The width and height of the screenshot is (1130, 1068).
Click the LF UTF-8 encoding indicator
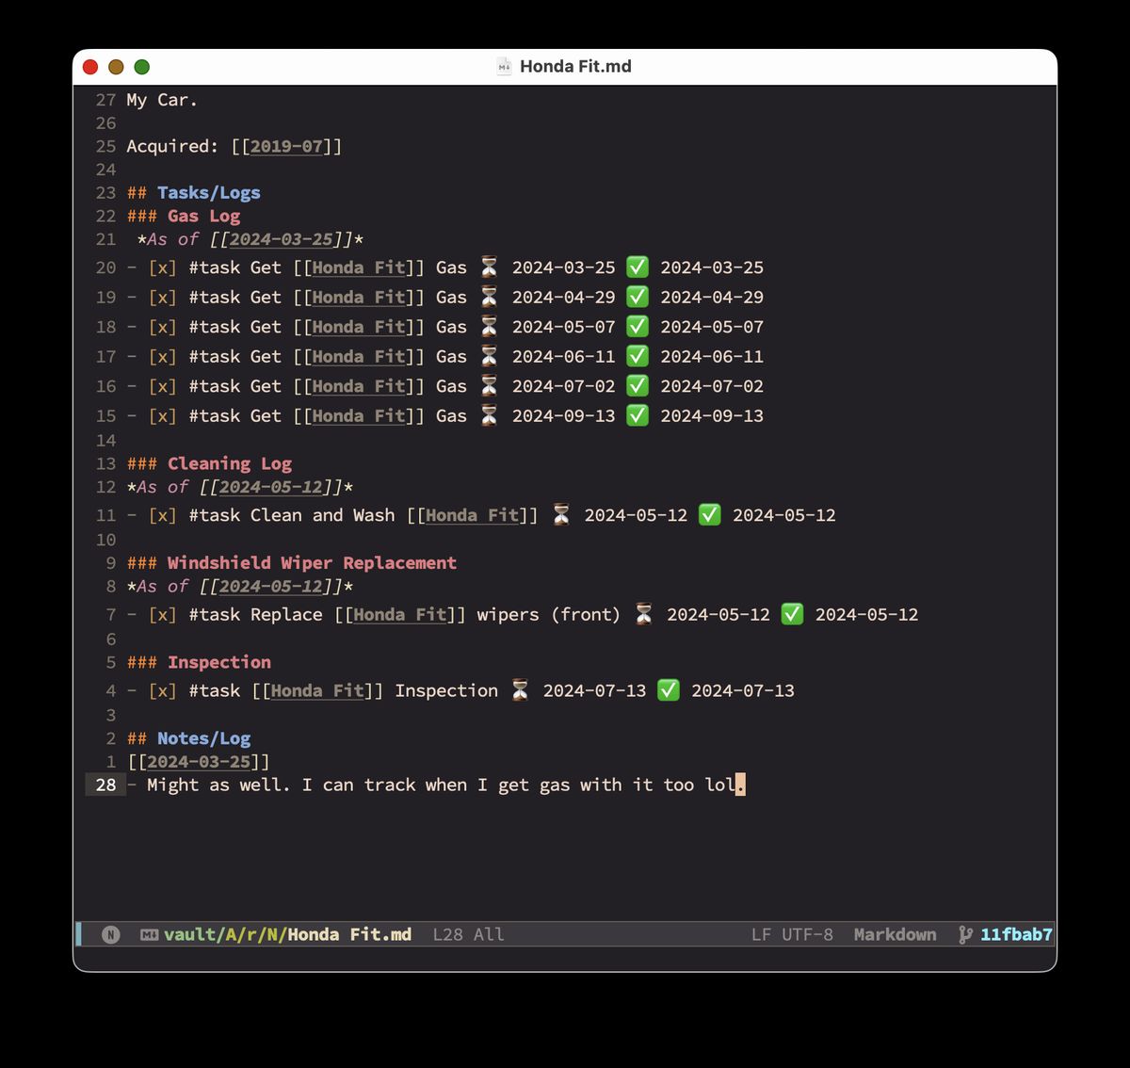pyautogui.click(x=792, y=934)
